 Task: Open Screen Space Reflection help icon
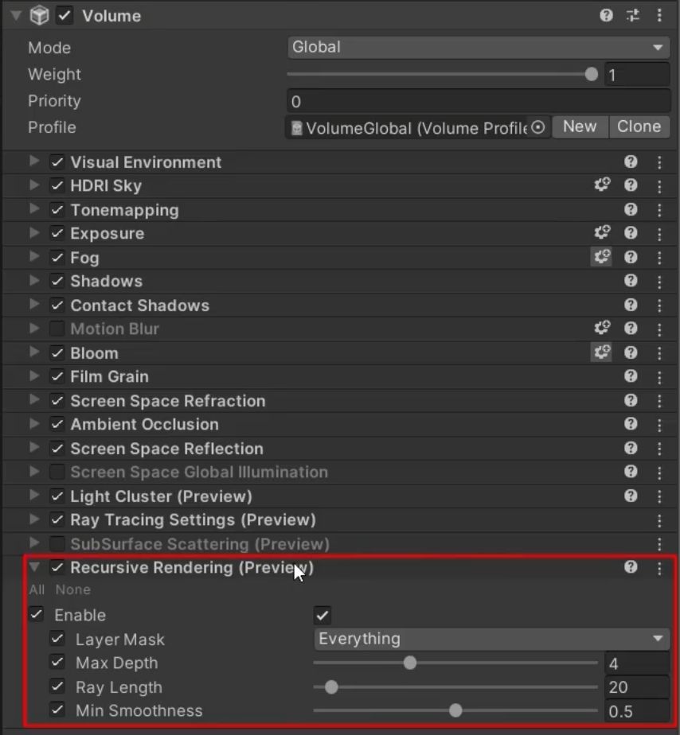(x=631, y=448)
